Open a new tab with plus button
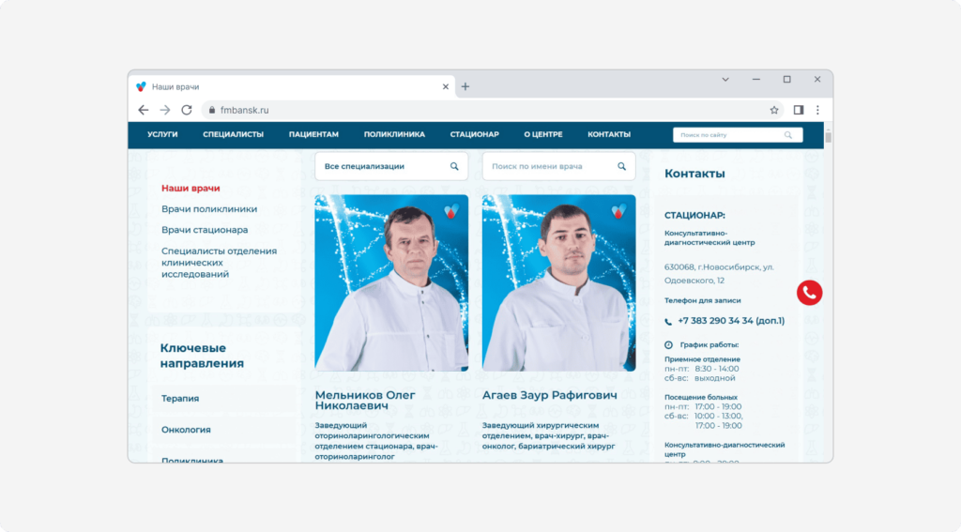This screenshot has height=532, width=961. click(465, 86)
